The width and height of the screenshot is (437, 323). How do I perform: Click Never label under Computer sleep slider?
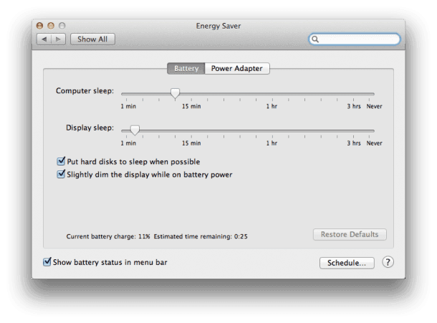[374, 107]
